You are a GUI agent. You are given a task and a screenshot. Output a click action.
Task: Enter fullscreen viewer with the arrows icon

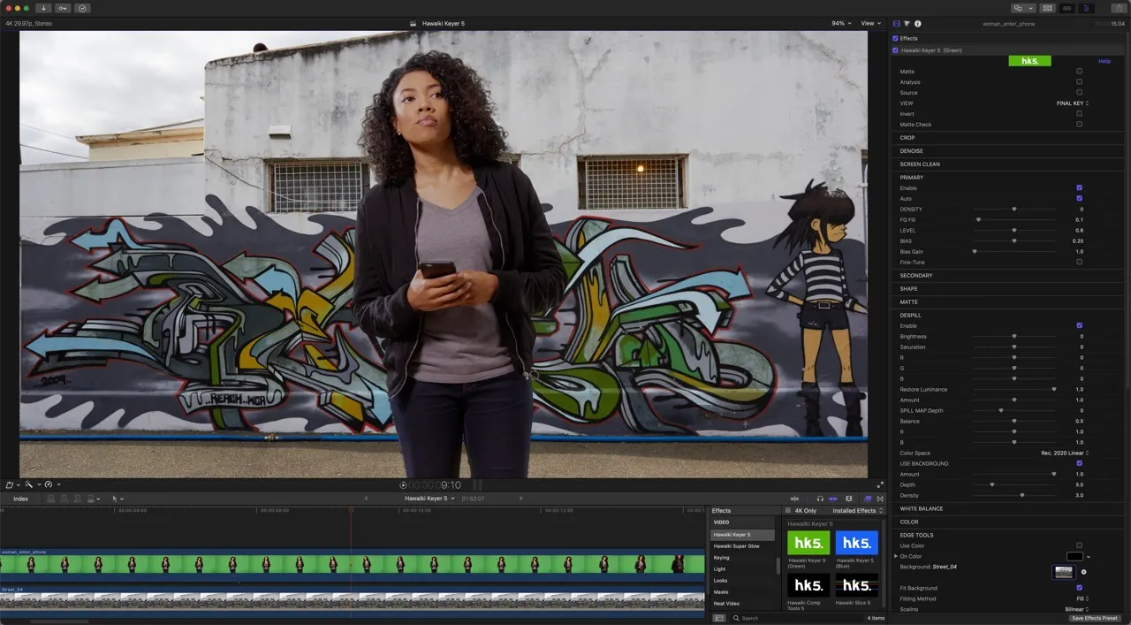pos(880,485)
